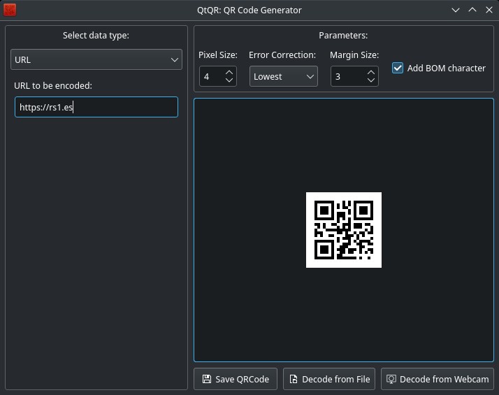499x395 pixels.
Task: Click the 'Error Correction:' label
Action: click(282, 55)
